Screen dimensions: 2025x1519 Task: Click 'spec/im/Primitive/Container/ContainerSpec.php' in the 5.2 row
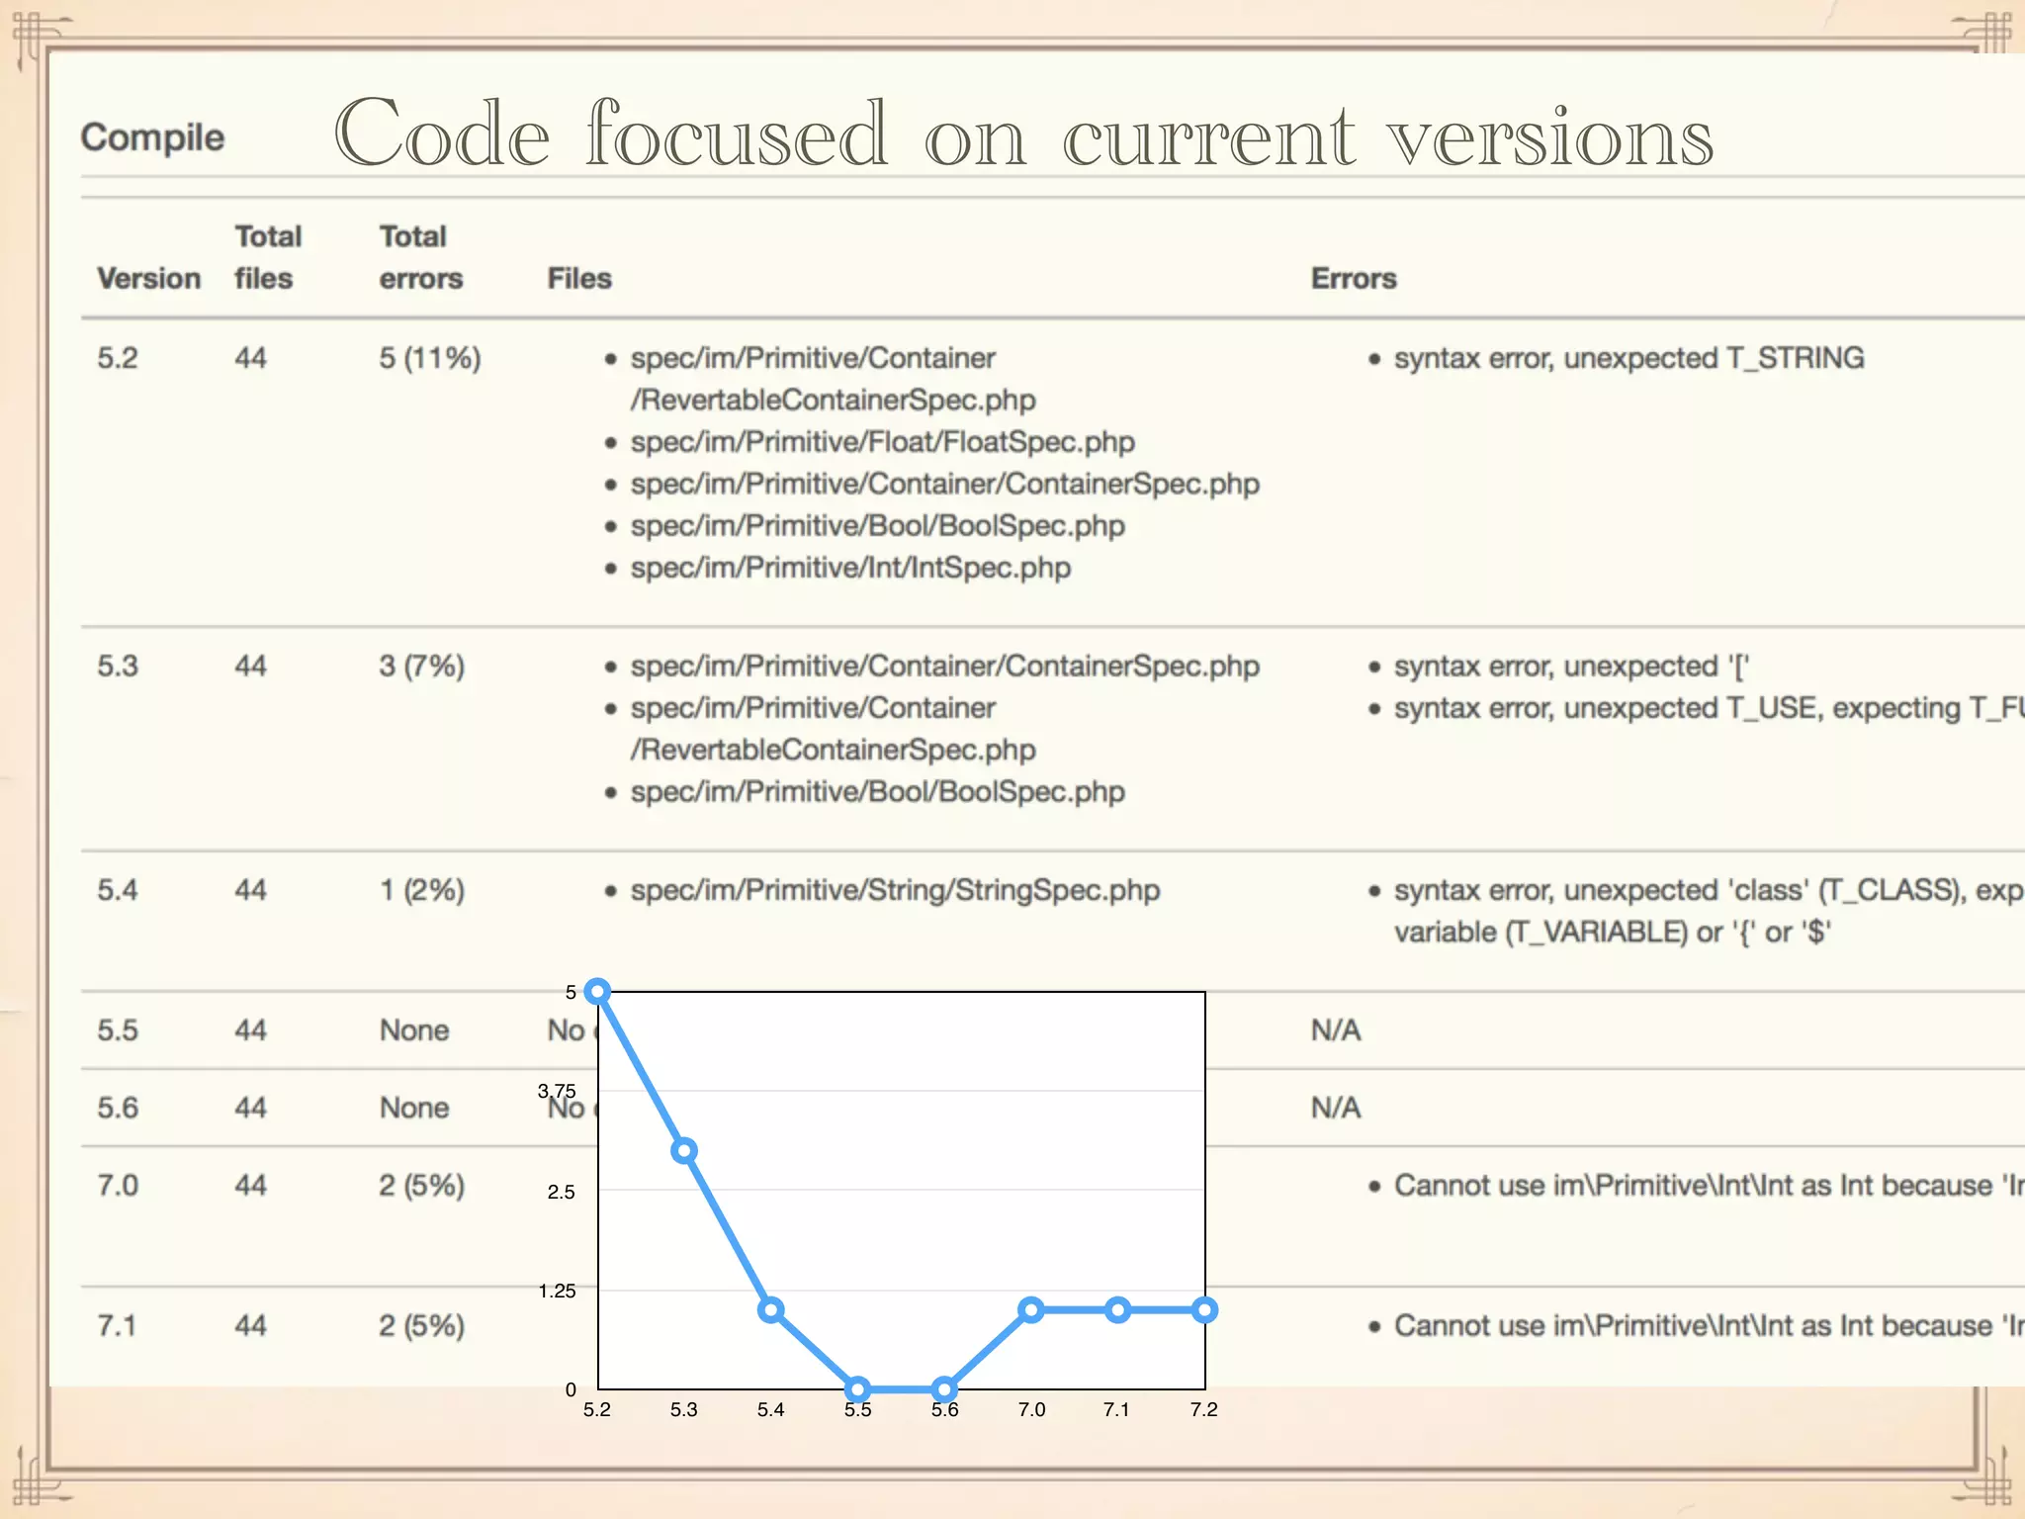tap(944, 485)
